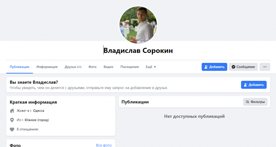Viewport: 276px width, 147px height.
Task: Click Добавить button in the profile tab bar
Action: [214, 67]
